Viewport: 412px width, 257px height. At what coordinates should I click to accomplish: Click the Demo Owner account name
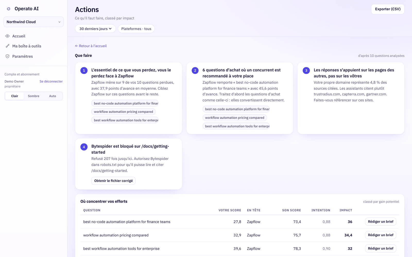tap(14, 81)
